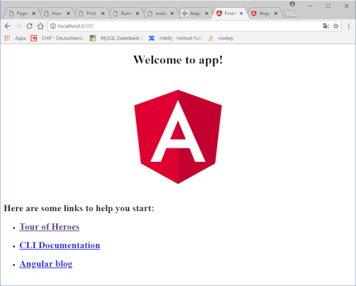Open the rowkey bookmark
Viewport: 356px width, 286px height.
point(221,38)
